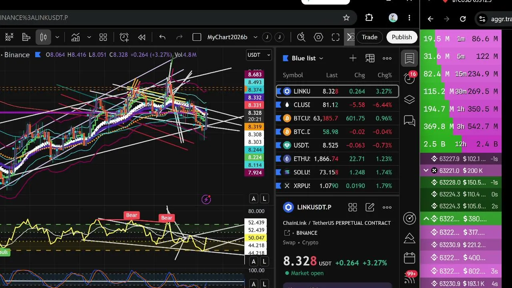Image resolution: width=512 pixels, height=288 pixels.
Task: Open the indicator templates grid icon
Action: [103, 37]
